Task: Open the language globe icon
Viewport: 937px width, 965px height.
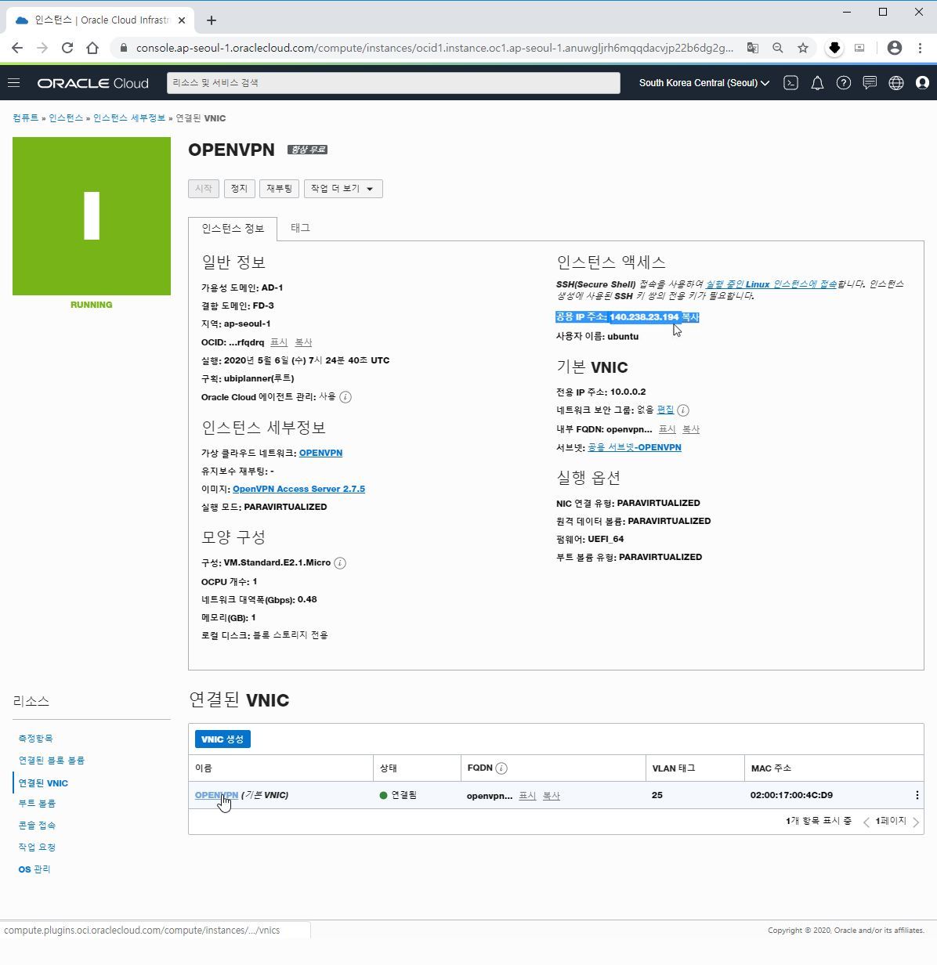Action: (896, 82)
